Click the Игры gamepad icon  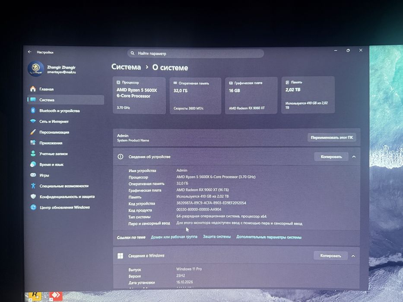(33, 175)
